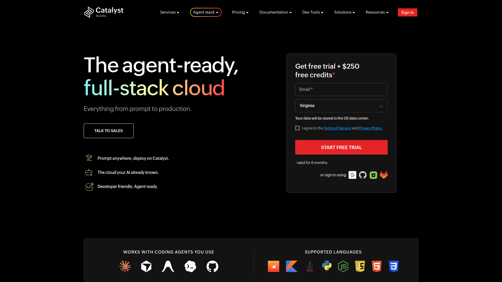Expand the Solutions menu

coord(345,12)
